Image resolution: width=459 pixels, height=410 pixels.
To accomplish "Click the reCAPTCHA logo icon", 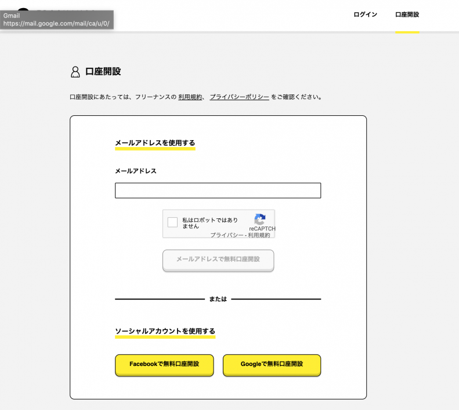I will click(260, 219).
